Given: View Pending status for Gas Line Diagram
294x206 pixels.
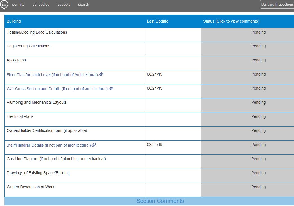Looking at the screenshot, I should [x=258, y=159].
